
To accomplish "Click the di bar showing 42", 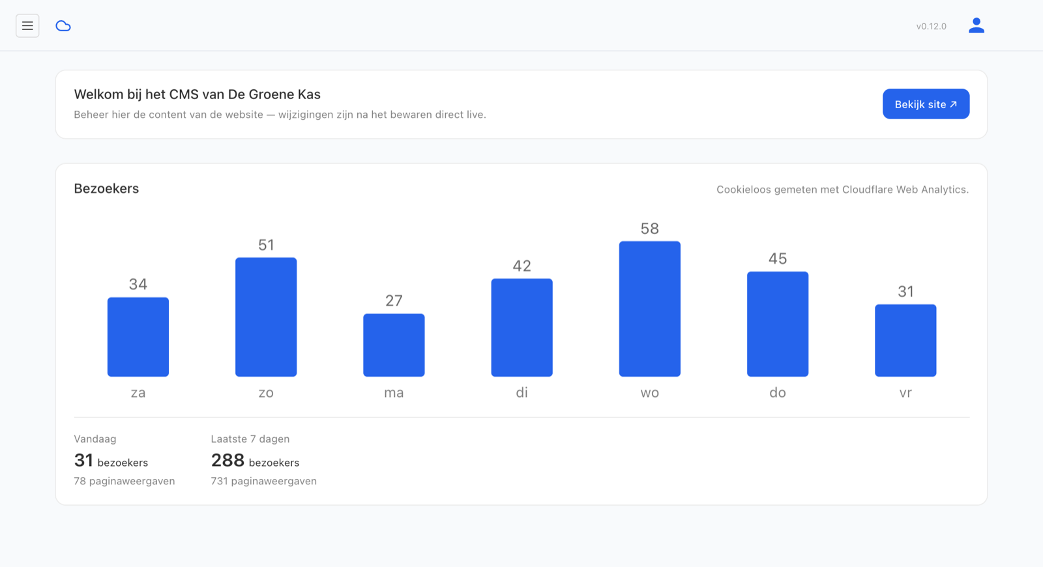I will (521, 328).
